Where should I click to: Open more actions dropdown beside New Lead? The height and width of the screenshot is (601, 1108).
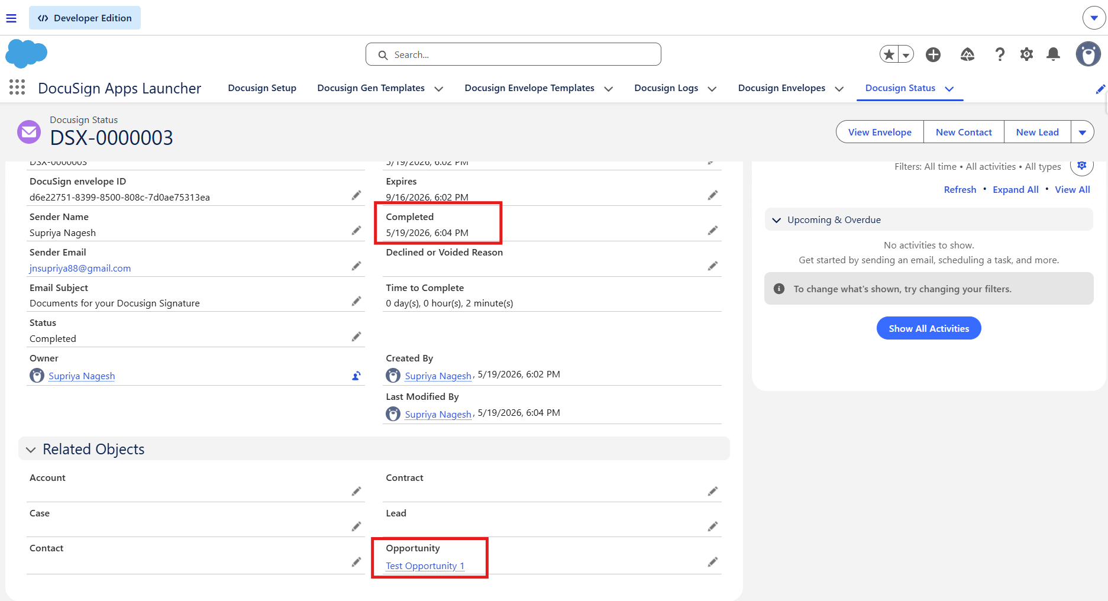coord(1083,132)
